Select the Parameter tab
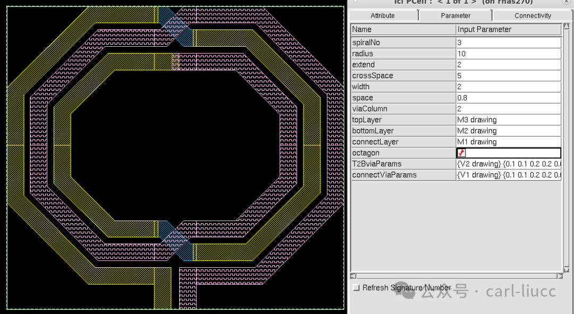 coord(455,15)
